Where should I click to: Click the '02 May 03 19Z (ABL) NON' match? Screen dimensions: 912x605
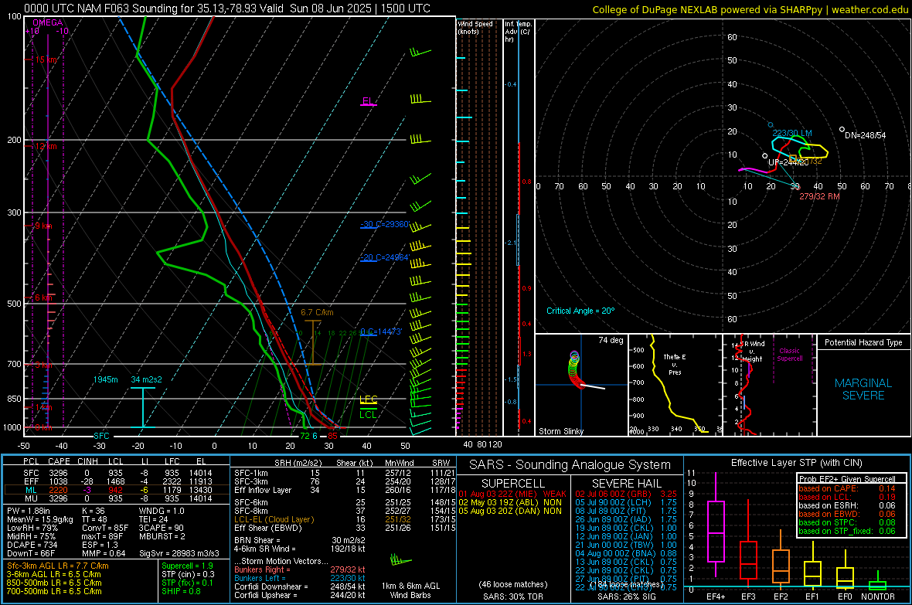pos(511,502)
